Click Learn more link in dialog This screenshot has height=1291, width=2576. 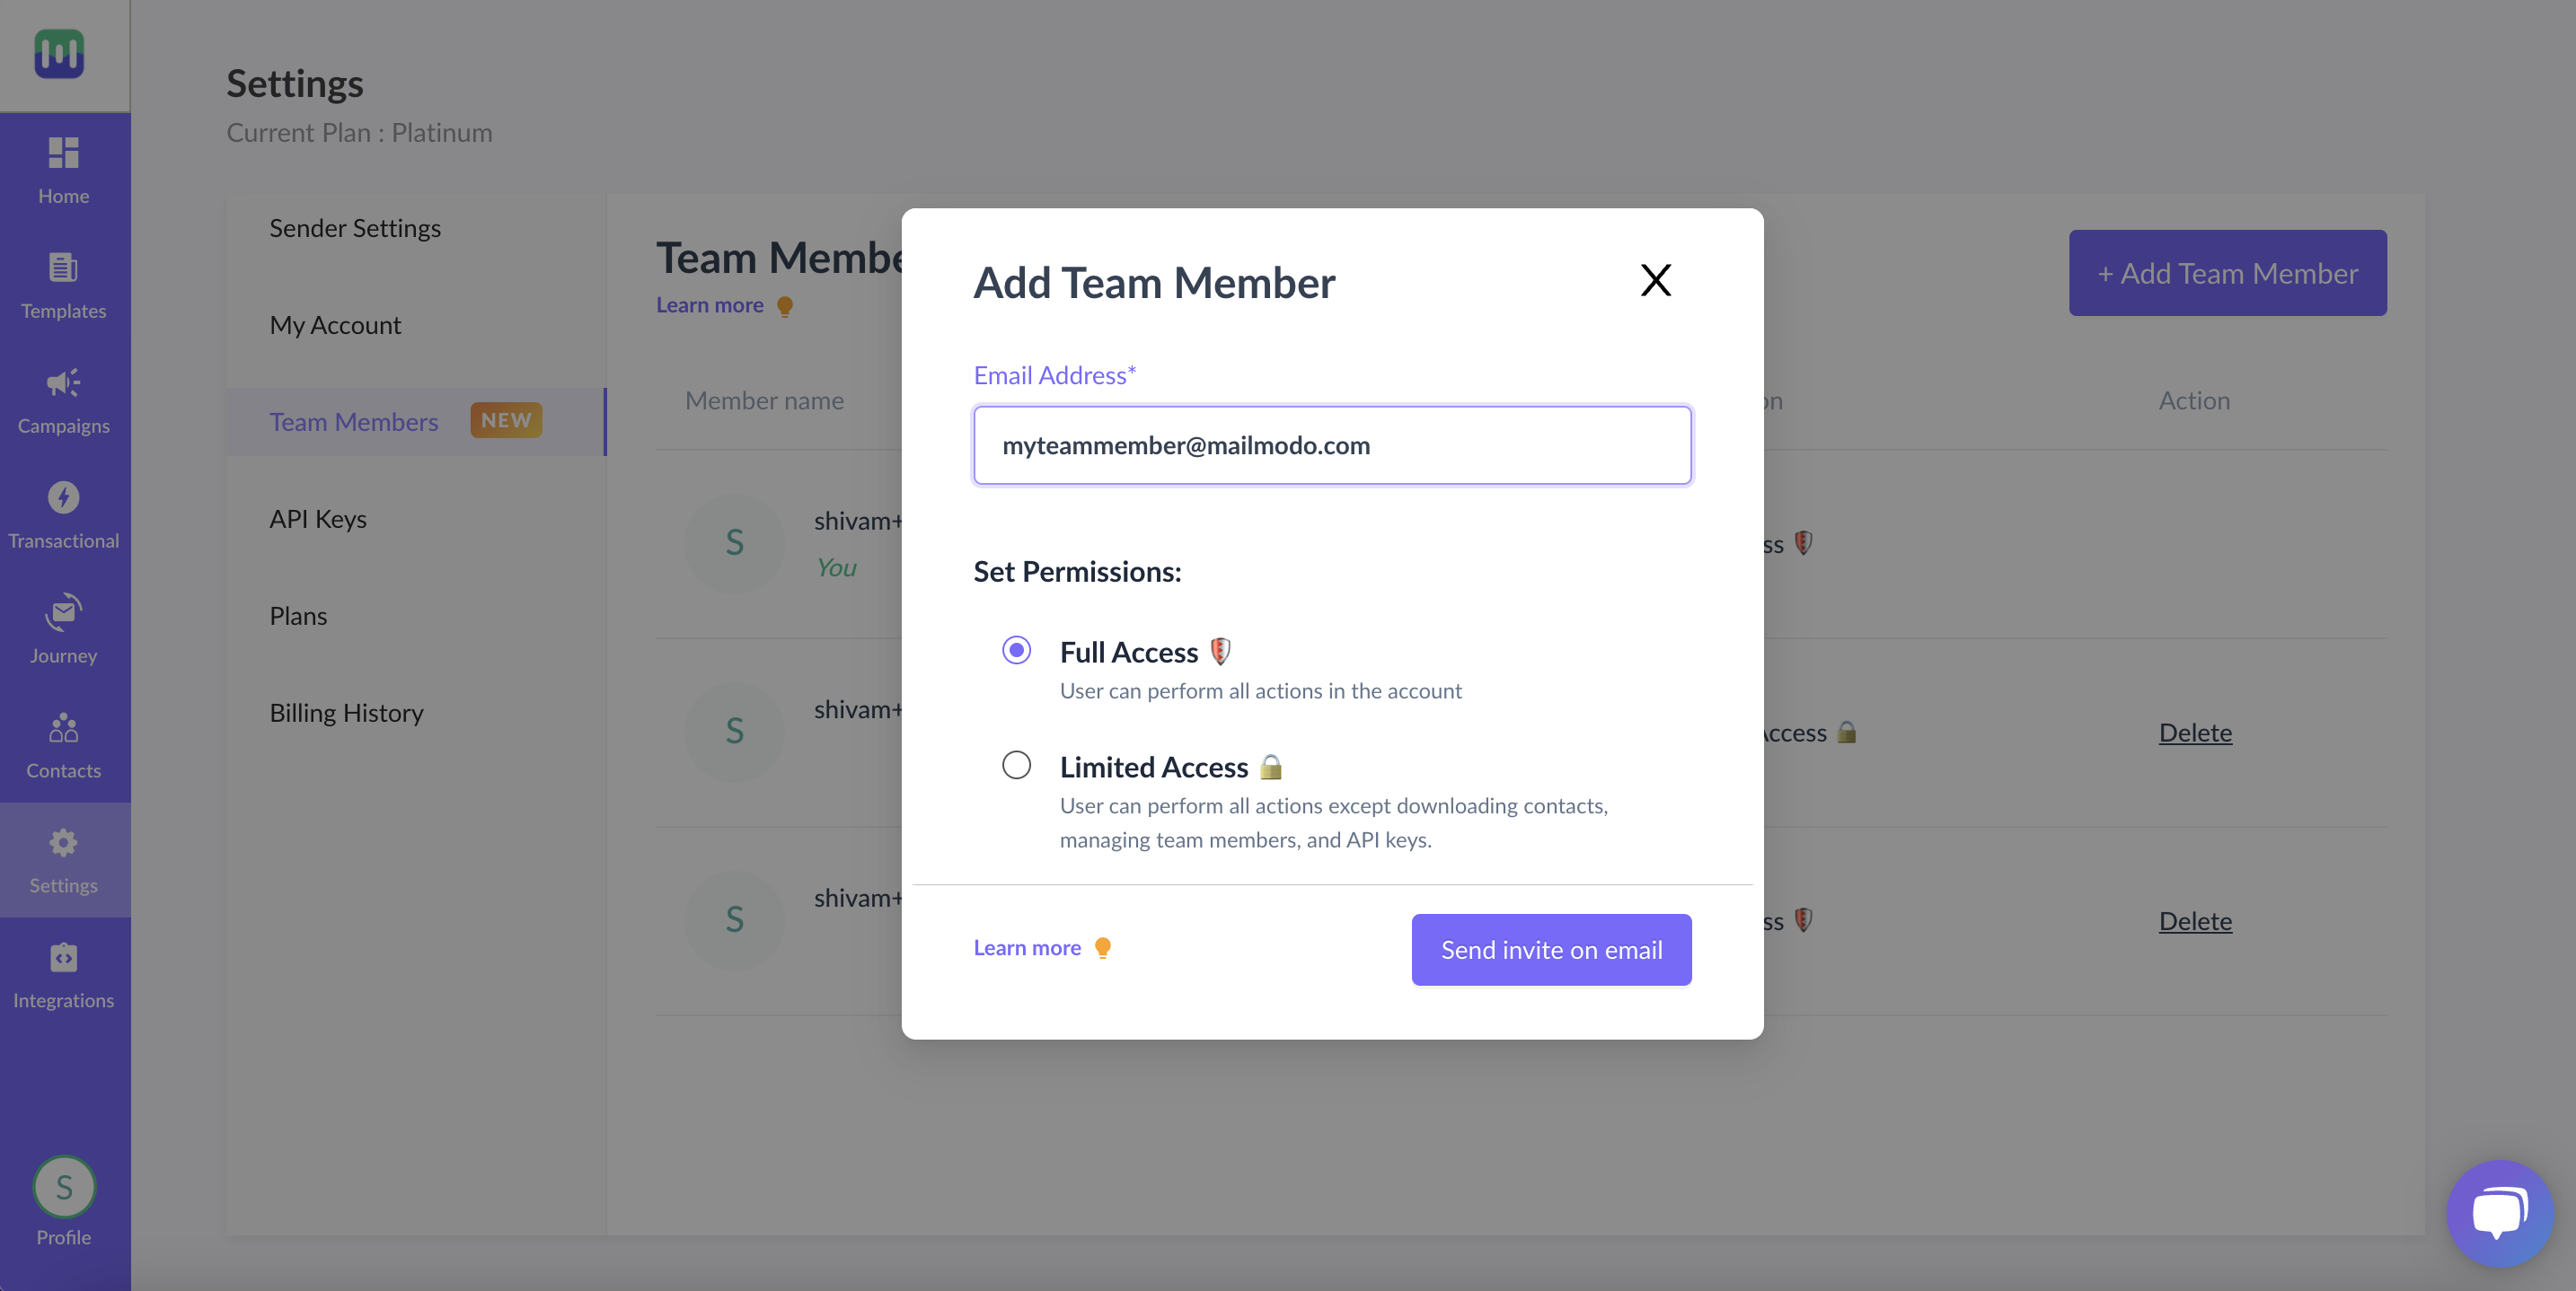click(1026, 945)
